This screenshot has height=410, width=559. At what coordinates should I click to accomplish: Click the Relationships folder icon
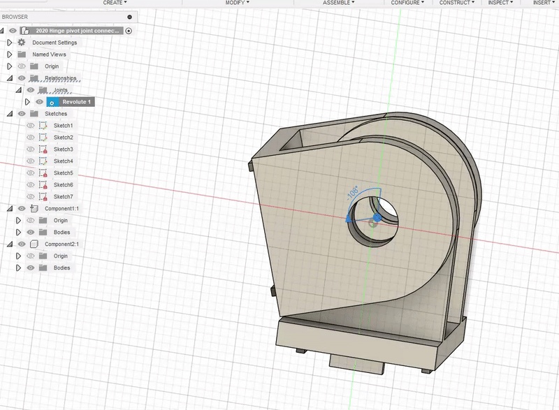[34, 78]
